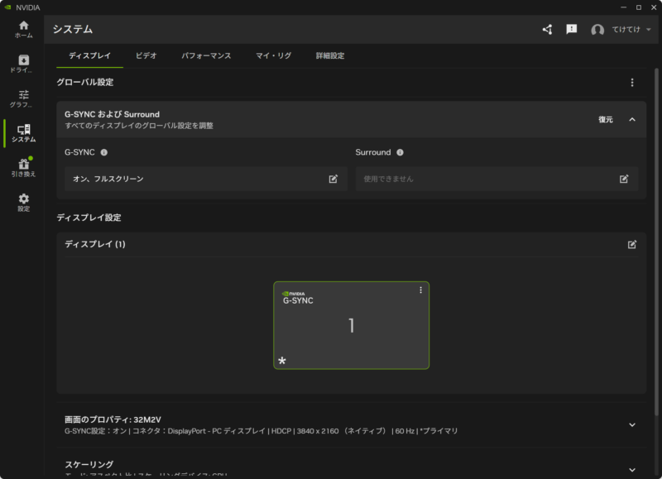Click the share icon in header

pos(547,30)
